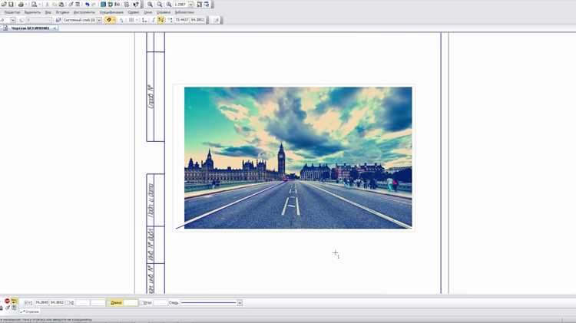Click the inserted London bridge image

pos(298,158)
